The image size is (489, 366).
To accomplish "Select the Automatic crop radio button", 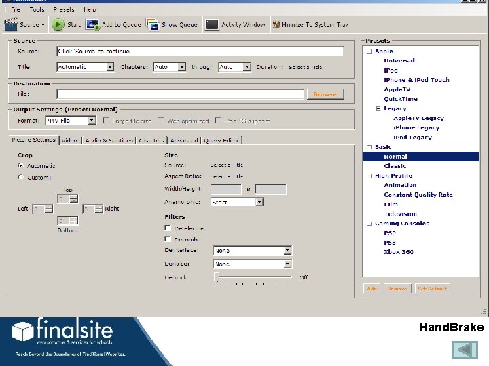I will [21, 165].
